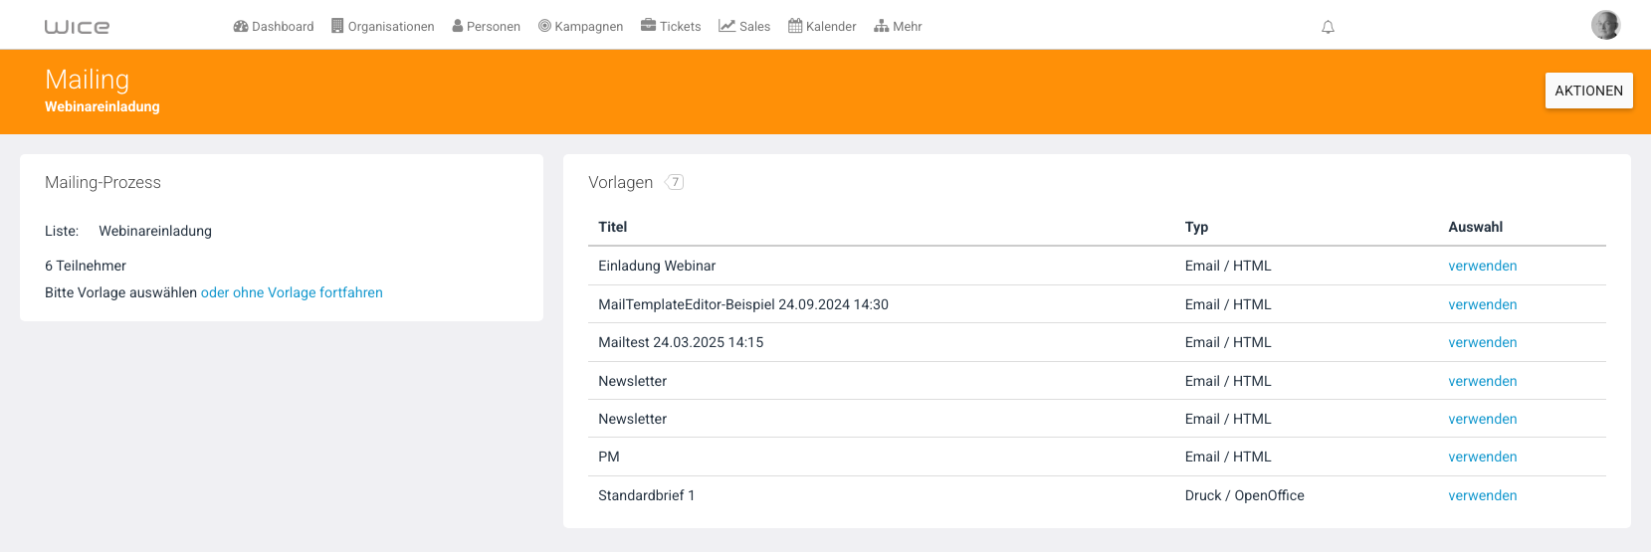1651x552 pixels.
Task: Click the Mailing-Prozess heading
Action: (103, 182)
